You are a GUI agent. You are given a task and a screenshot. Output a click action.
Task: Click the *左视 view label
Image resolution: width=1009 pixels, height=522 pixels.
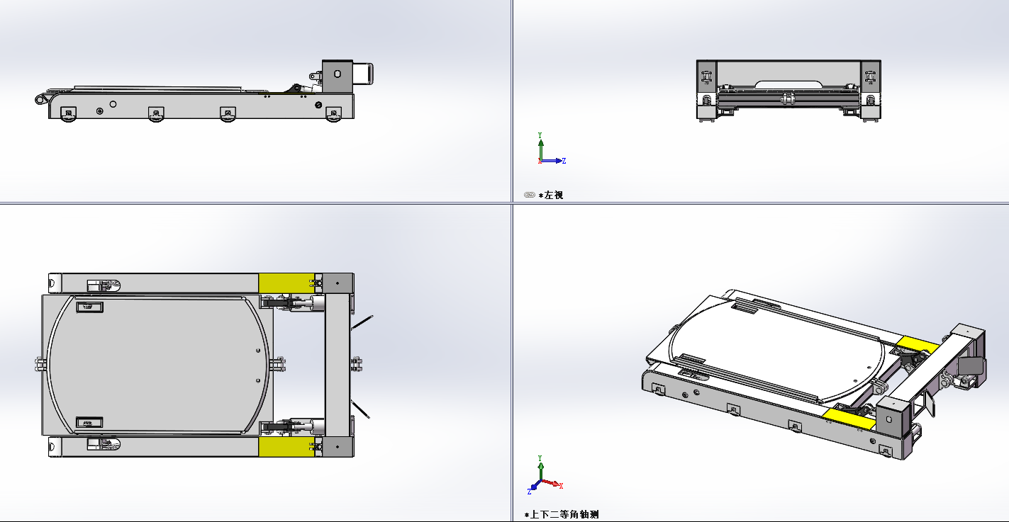click(551, 195)
